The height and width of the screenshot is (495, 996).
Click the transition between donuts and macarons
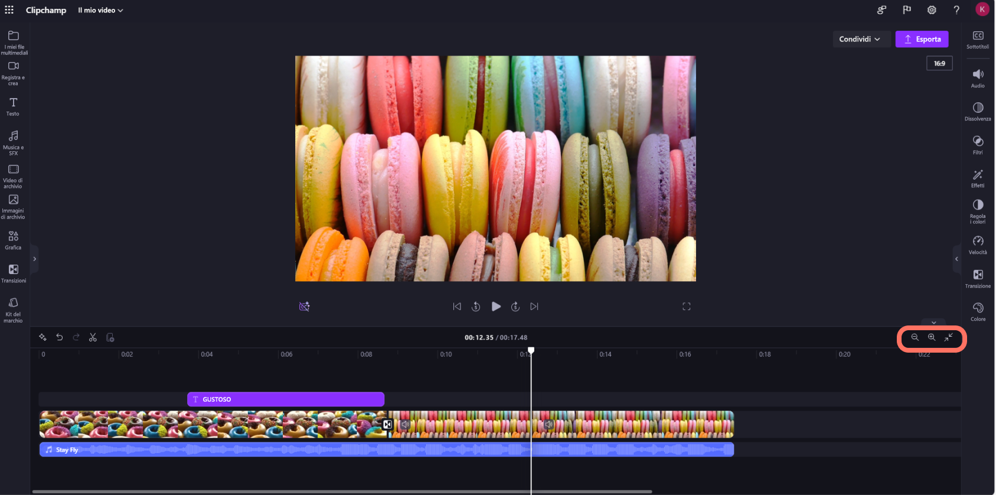click(x=387, y=425)
